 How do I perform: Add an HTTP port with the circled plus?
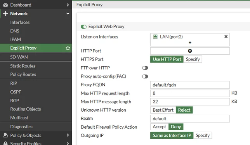coord(190,51)
